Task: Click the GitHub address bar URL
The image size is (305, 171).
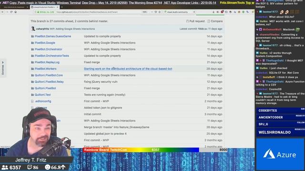Action: [87, 12]
